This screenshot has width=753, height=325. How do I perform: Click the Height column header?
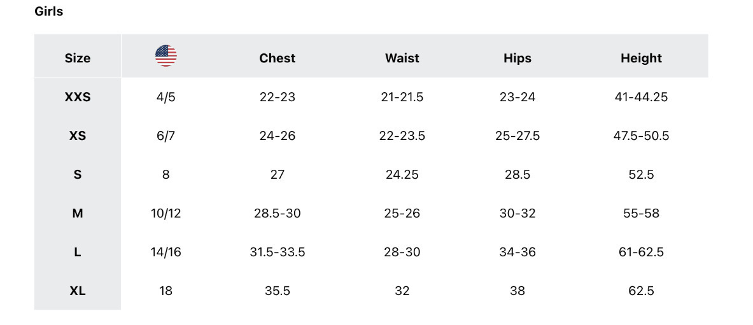pos(641,58)
